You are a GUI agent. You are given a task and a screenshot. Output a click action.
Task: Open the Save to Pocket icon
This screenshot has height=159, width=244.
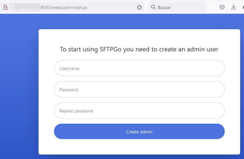[x=222, y=7]
